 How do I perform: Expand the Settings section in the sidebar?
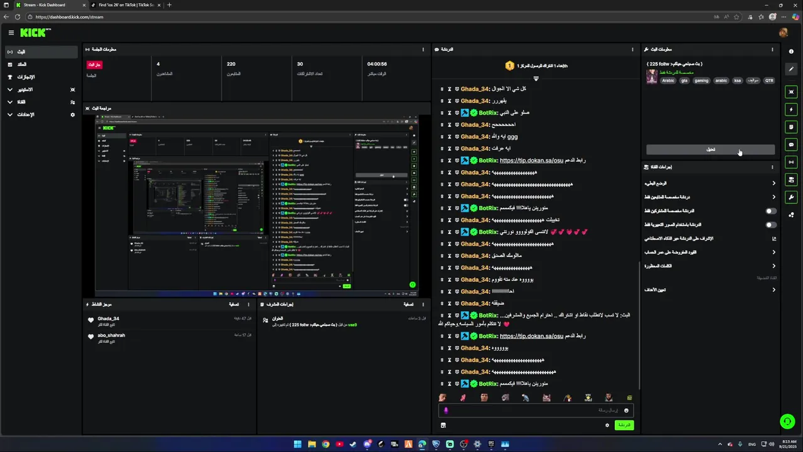point(41,115)
